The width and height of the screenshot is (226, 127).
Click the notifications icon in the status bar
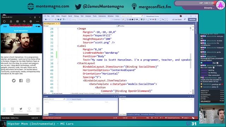pos(193,118)
